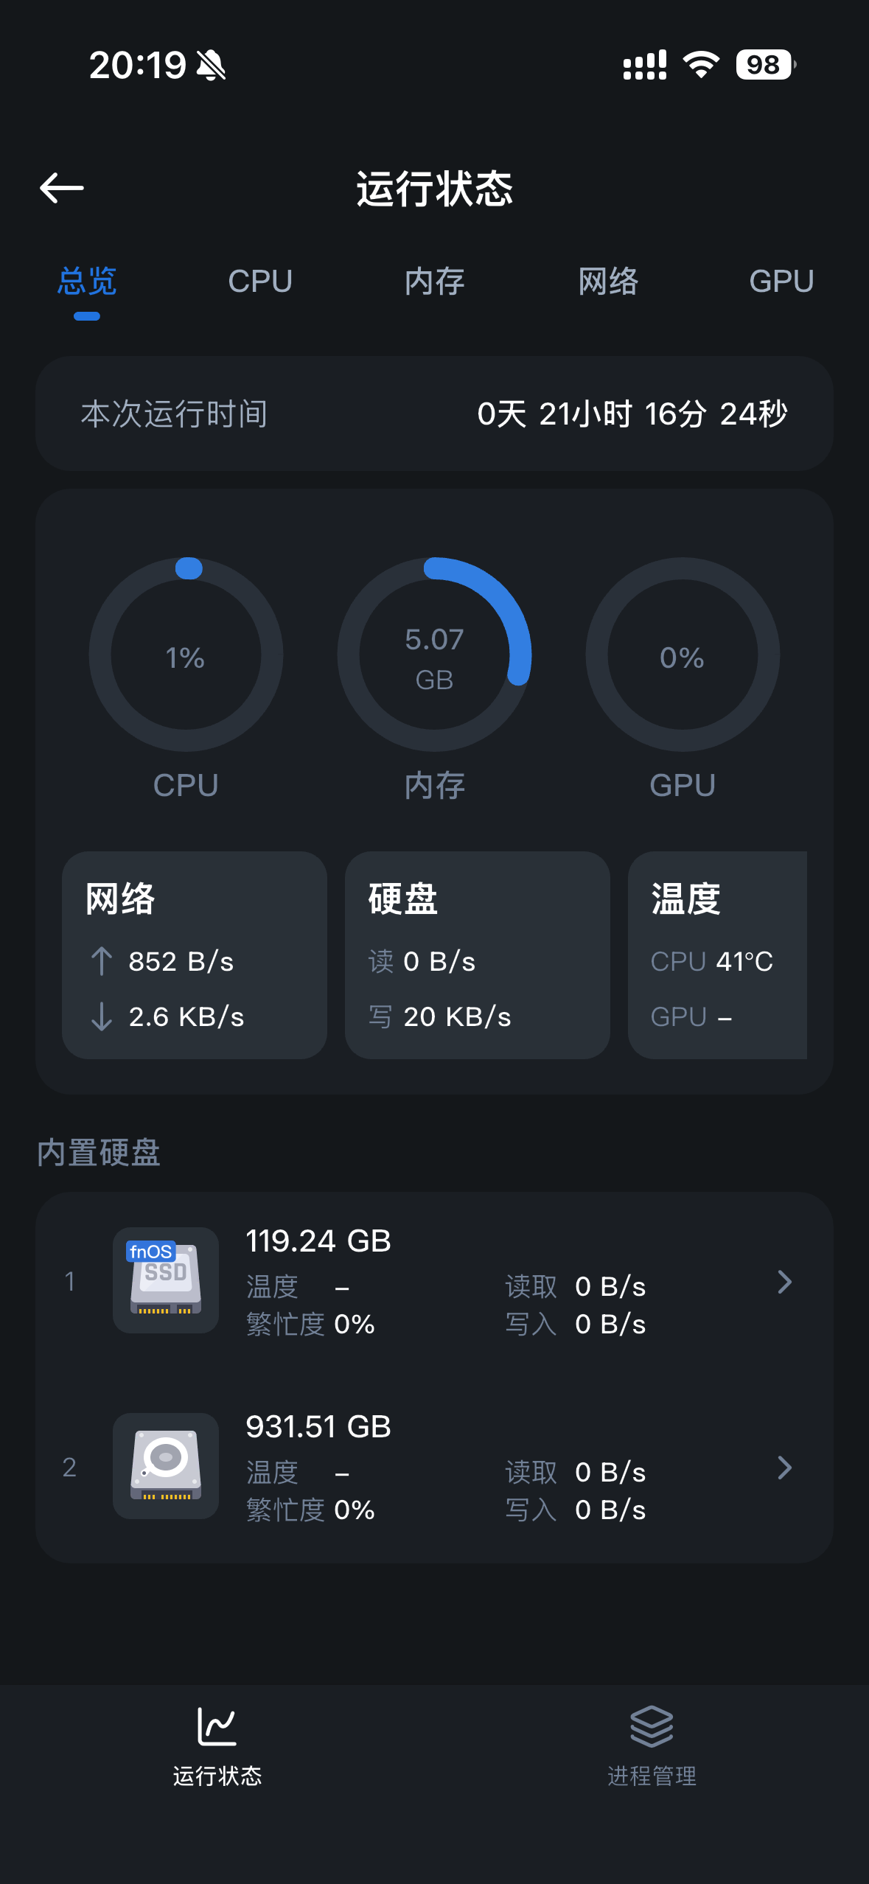869x1884 pixels.
Task: Select the 网络 tab
Action: pyautogui.click(x=608, y=282)
